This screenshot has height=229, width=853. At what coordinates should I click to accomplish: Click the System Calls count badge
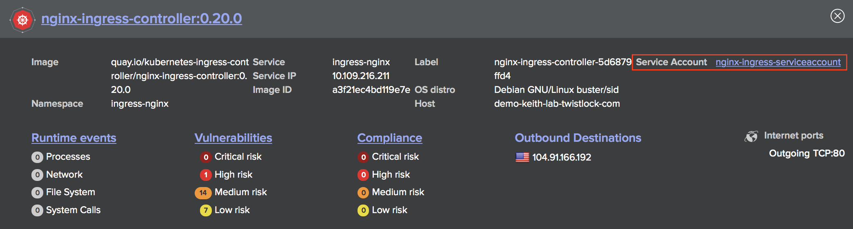[x=37, y=211]
